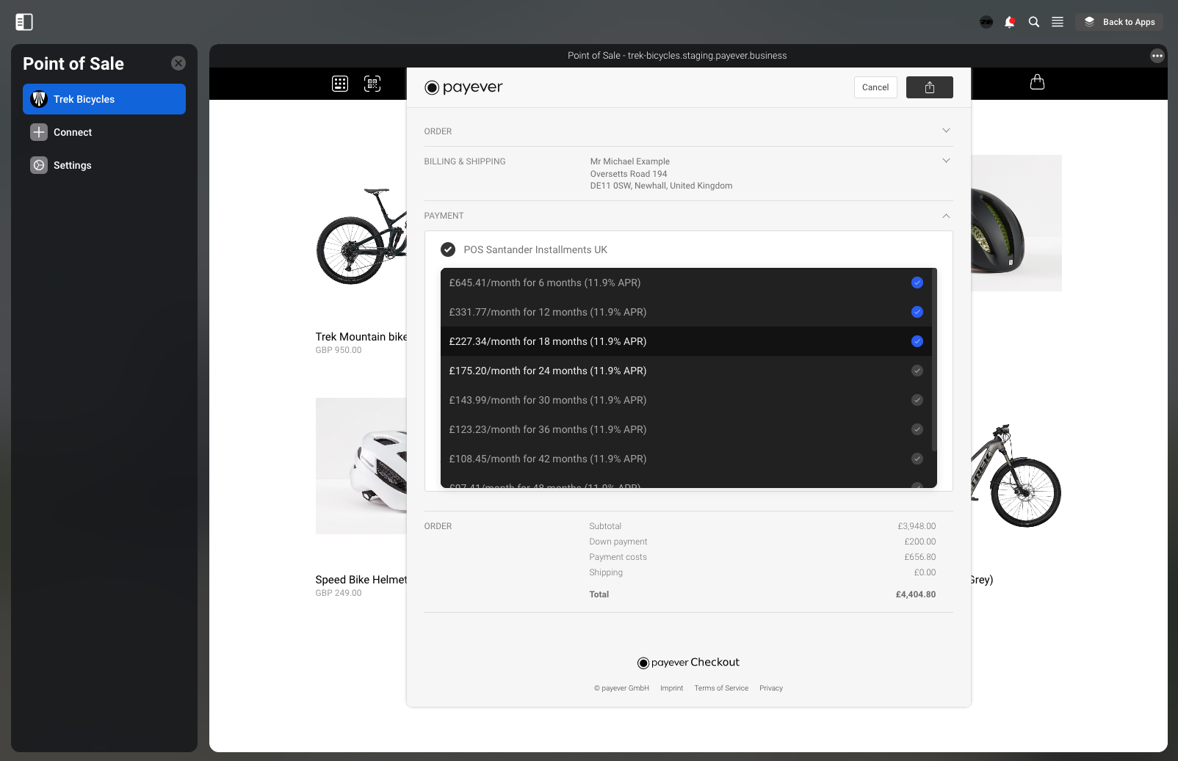1178x761 pixels.
Task: Open Terms of Service link
Action: click(x=721, y=688)
